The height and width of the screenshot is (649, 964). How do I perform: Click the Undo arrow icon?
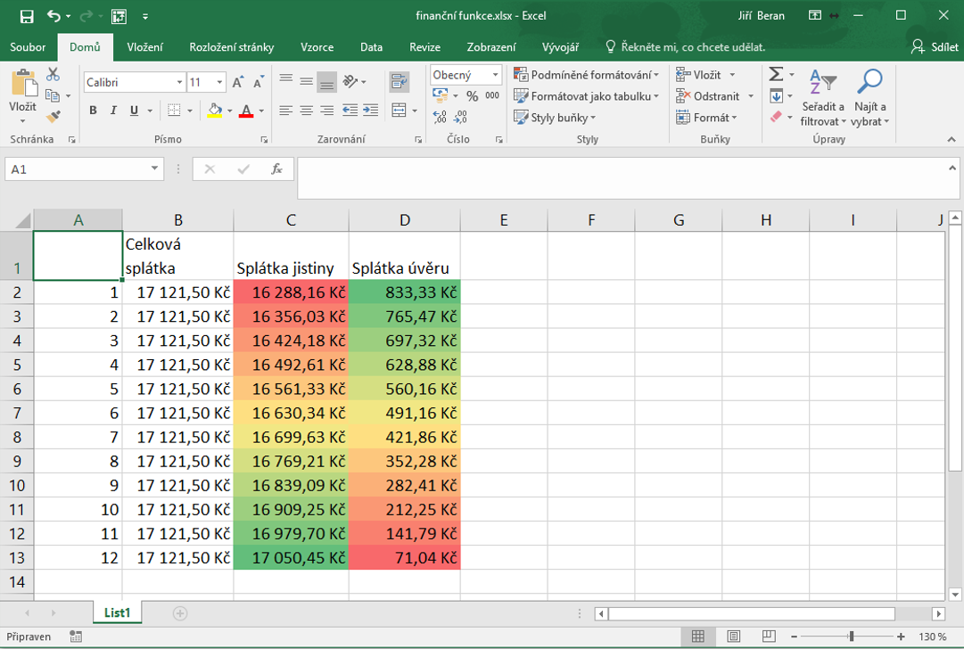click(x=54, y=16)
